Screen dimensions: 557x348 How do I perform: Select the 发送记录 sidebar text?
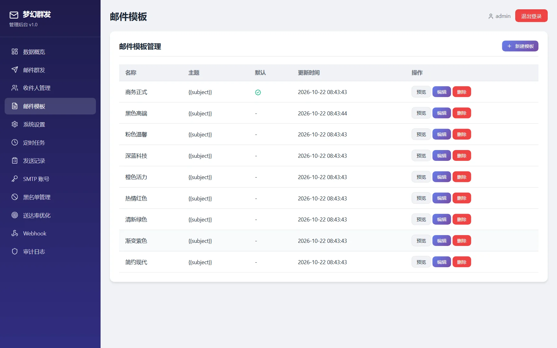click(34, 161)
